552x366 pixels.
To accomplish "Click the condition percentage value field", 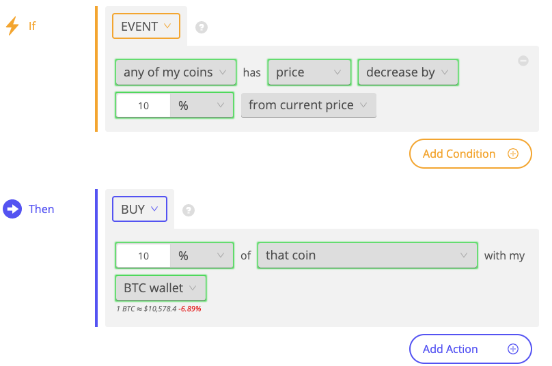I will click(143, 105).
